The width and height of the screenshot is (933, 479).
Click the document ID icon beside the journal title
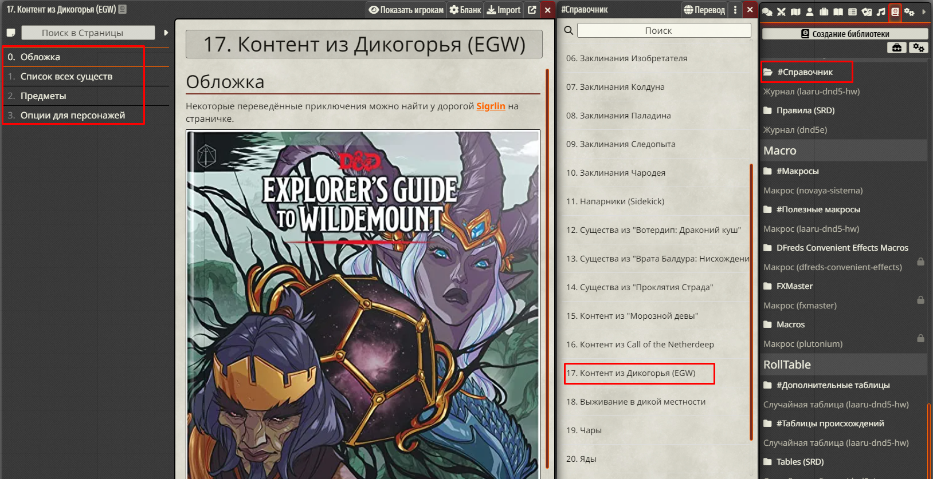point(122,9)
